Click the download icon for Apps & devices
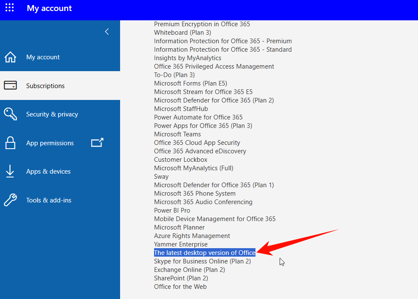This screenshot has height=299, width=418. click(10, 171)
